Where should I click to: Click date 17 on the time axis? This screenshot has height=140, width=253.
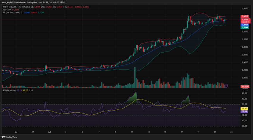(182, 132)
